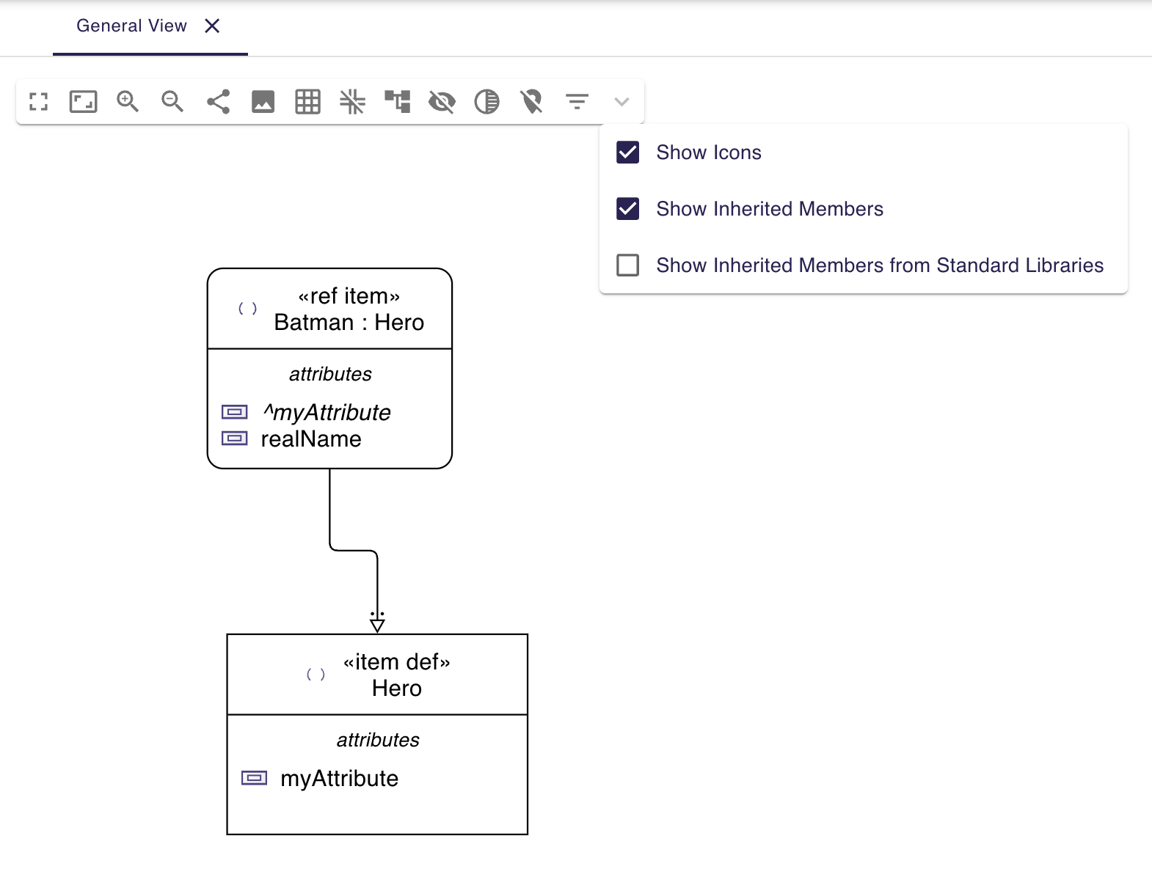Export diagram as image icon
Viewport: 1152px width, 877px height.
coord(263,102)
